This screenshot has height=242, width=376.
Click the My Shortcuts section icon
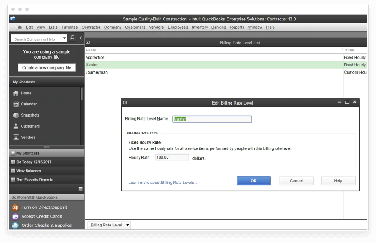coord(13,153)
